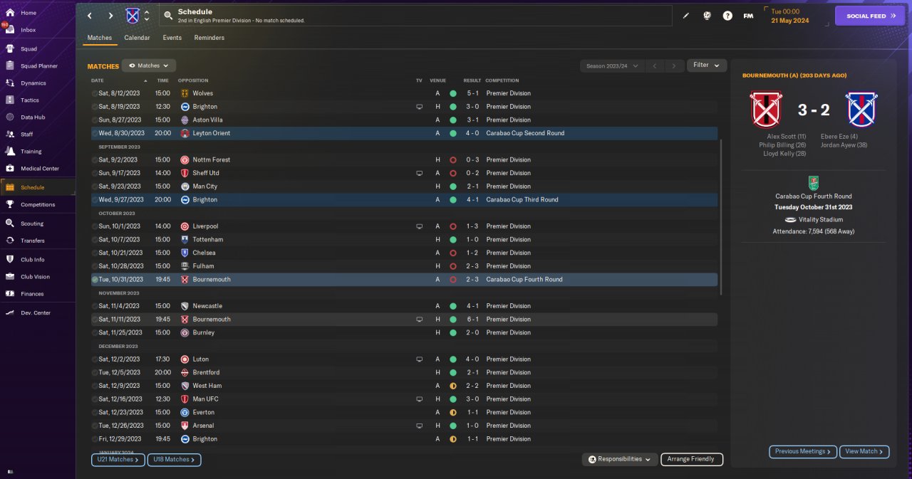Open Previous Meetings

point(802,451)
